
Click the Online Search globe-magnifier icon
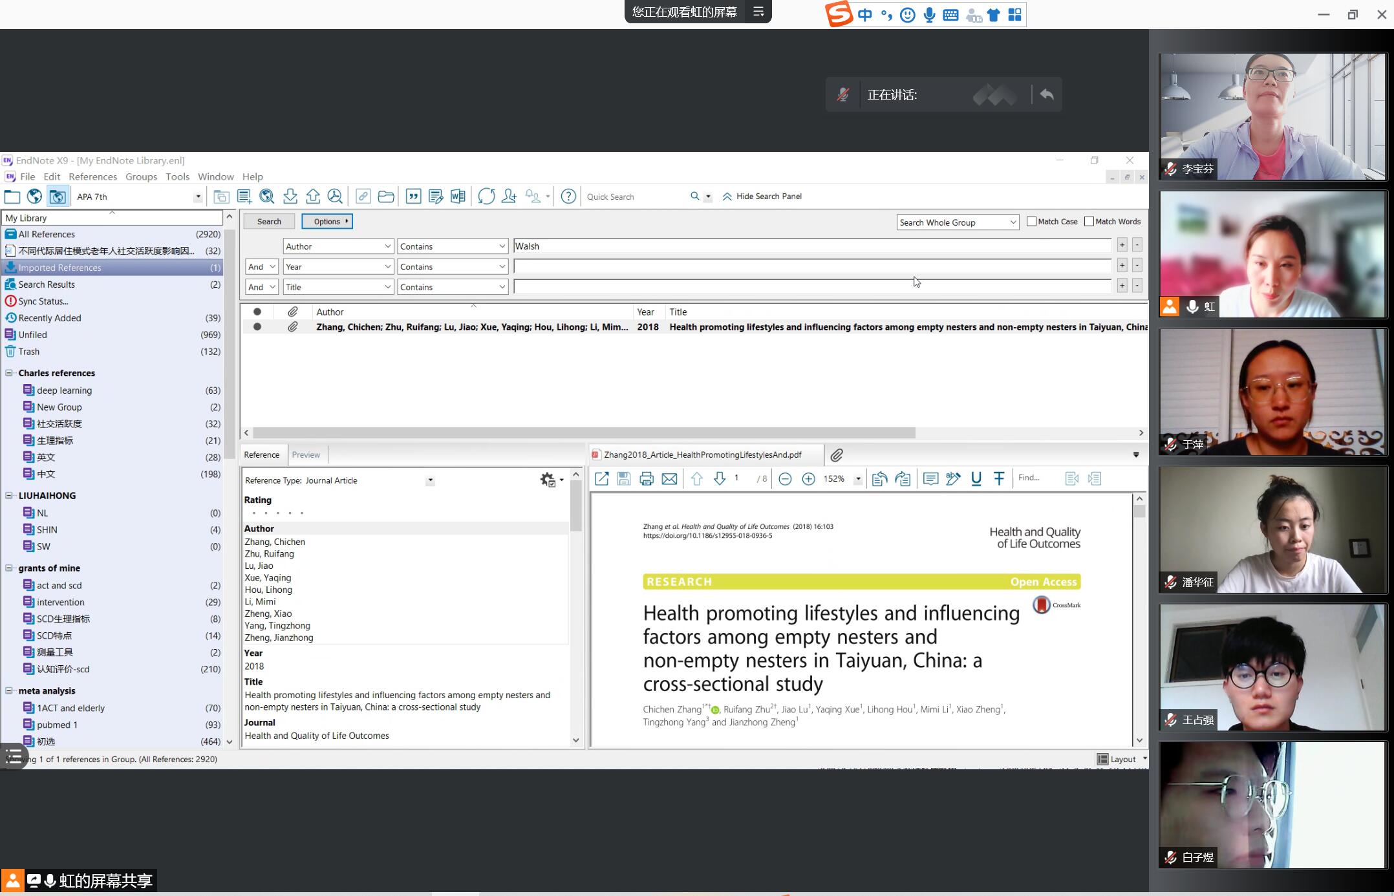click(266, 197)
